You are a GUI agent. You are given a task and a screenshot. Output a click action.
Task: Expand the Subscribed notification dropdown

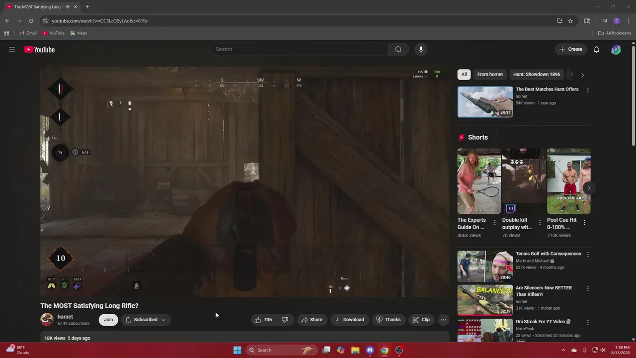(146, 320)
